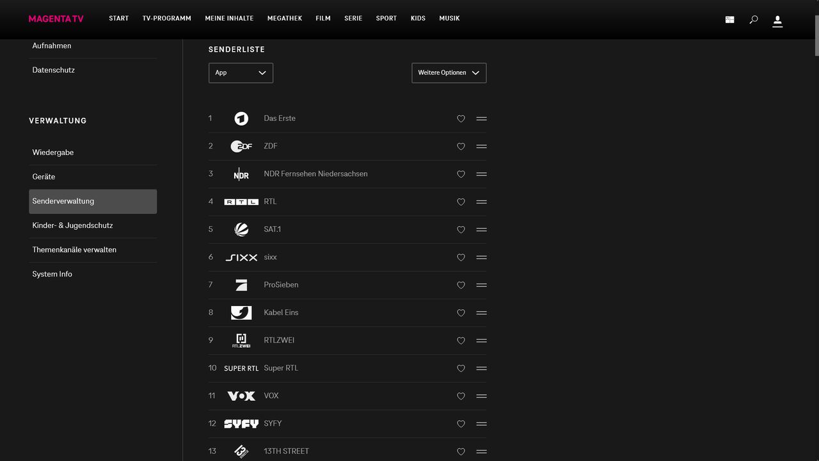Expand the Weitere Optionen dropdown

coord(449,73)
